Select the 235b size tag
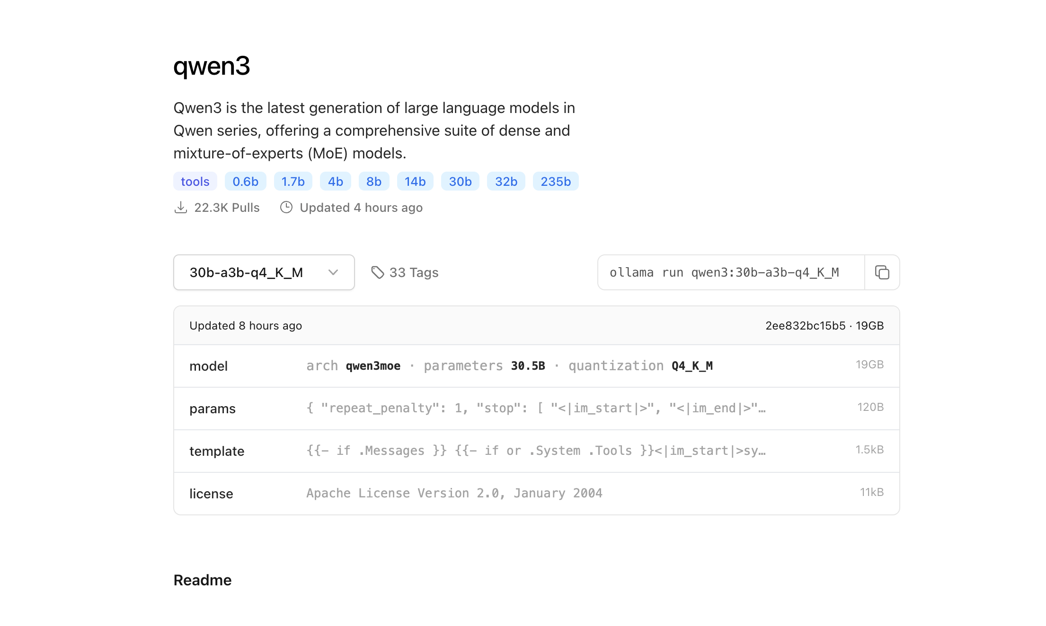 556,182
